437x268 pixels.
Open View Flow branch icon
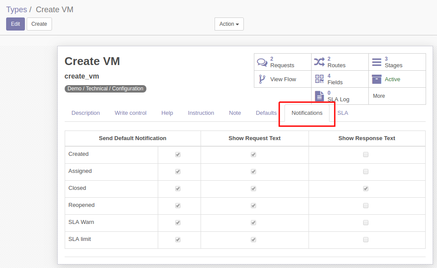pos(262,79)
